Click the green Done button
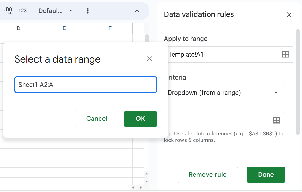Screen dimensions: 302x192 (266, 175)
